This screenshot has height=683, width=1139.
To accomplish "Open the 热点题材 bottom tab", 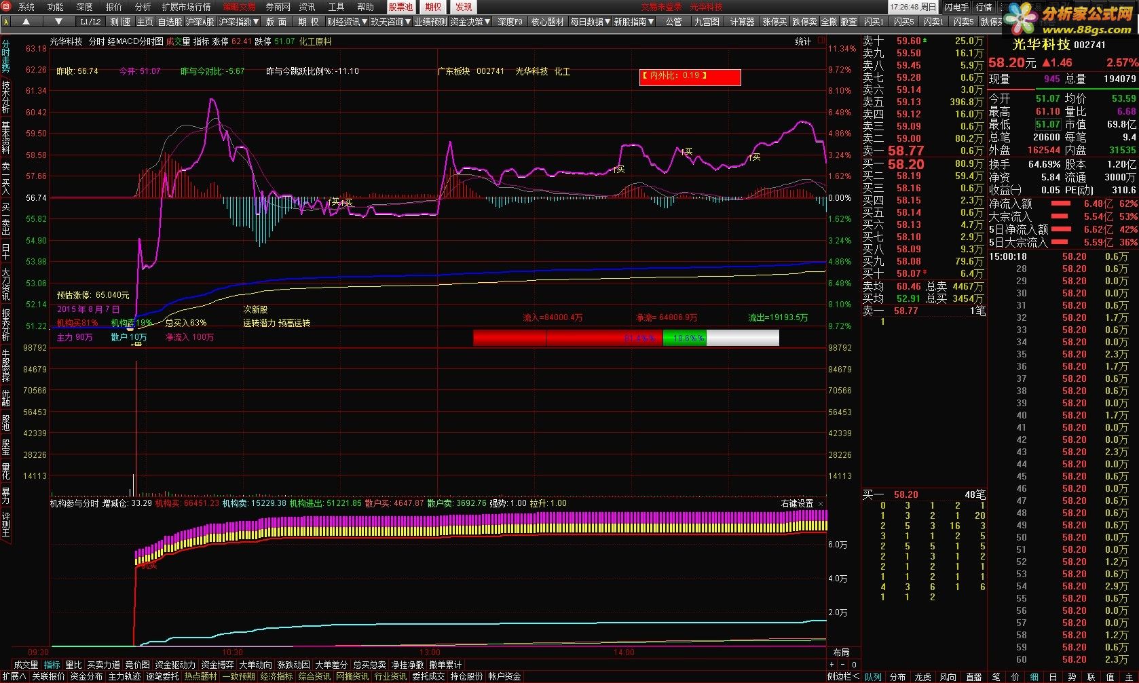I will pyautogui.click(x=201, y=676).
